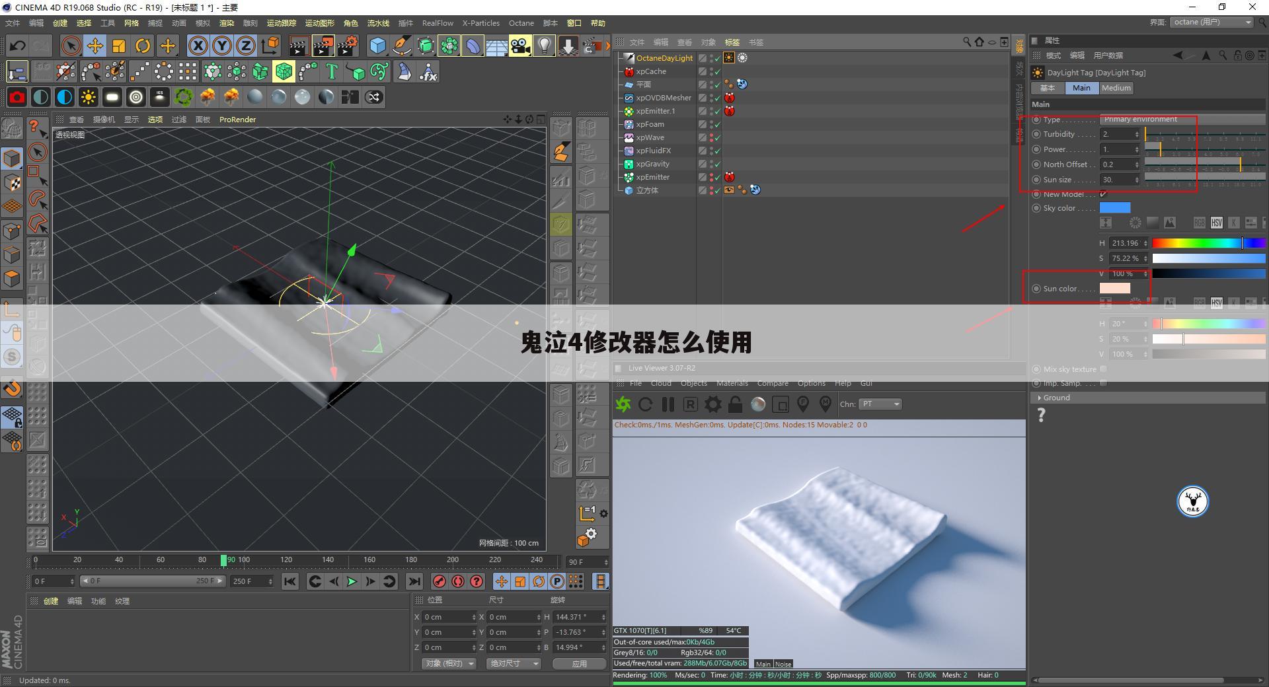Toggle xpCache enable checkmark

point(718,71)
